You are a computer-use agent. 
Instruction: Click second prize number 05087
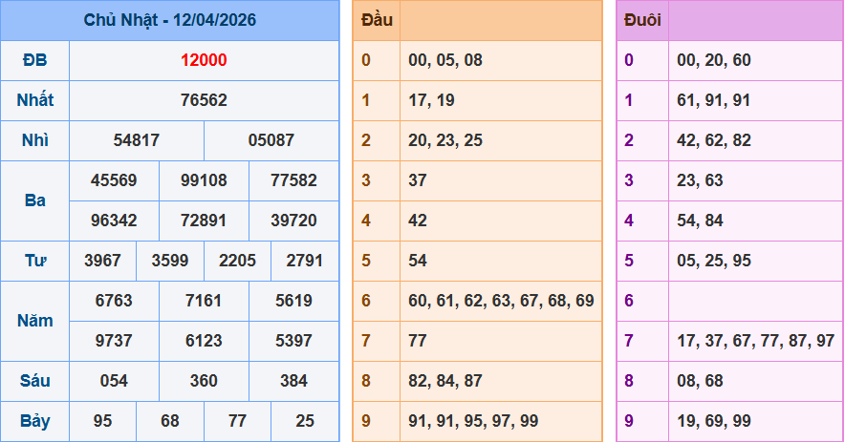point(271,140)
